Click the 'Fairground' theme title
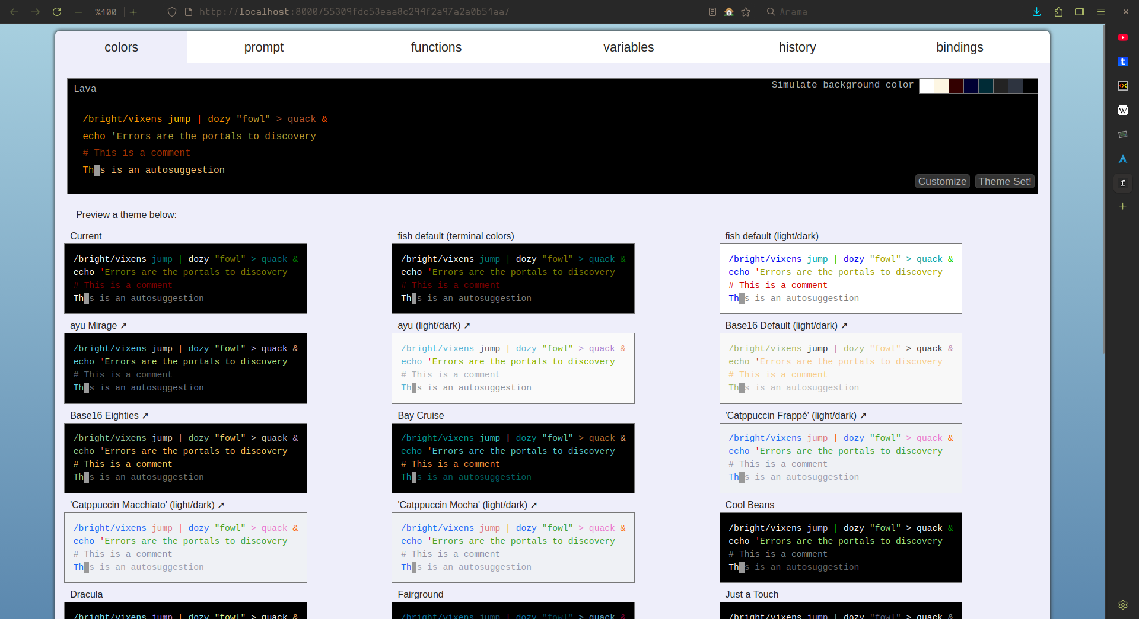The image size is (1139, 619). tap(421, 595)
